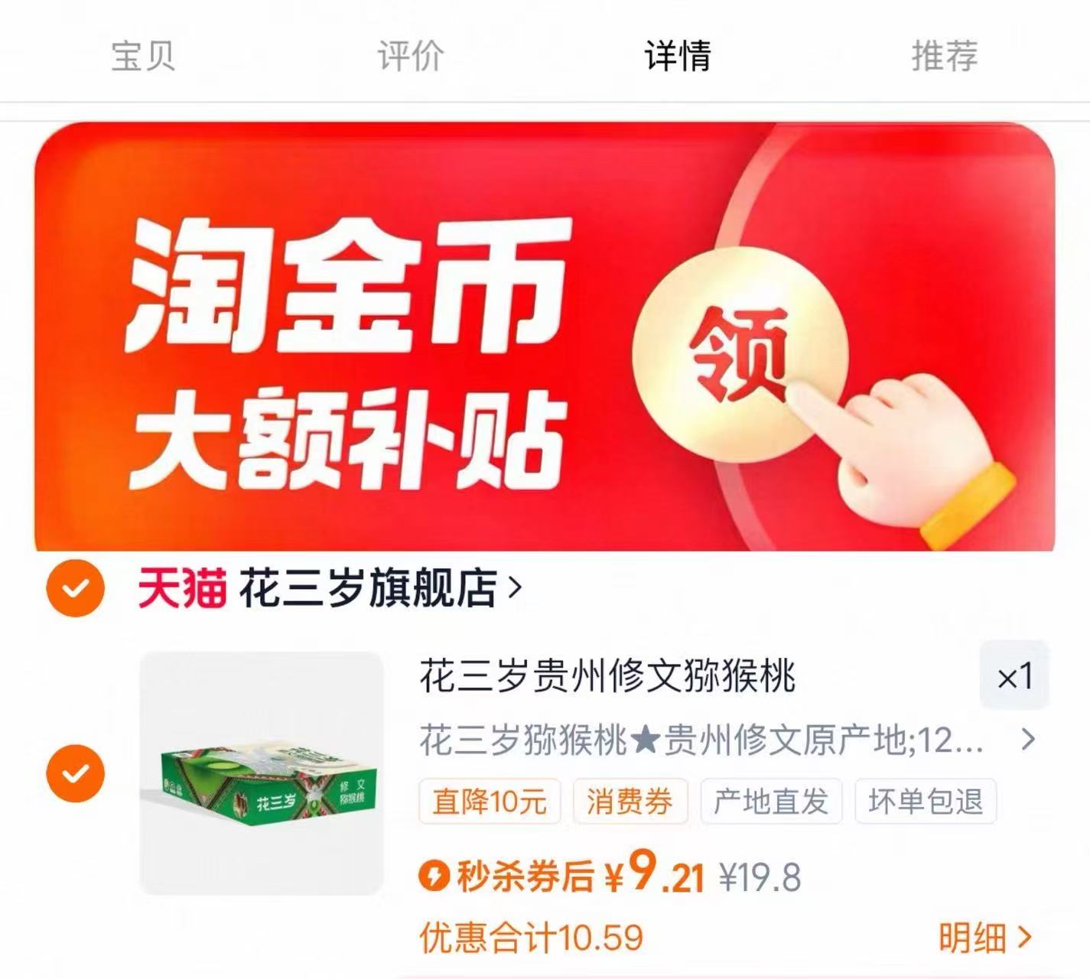Image resolution: width=1090 pixels, height=979 pixels.
Task: Tap the ×1 quantity badge
Action: 1014,676
